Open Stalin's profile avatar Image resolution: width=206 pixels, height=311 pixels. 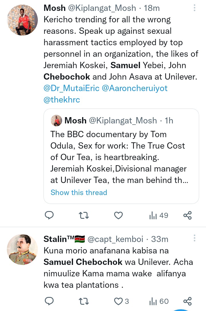pyautogui.click(x=22, y=249)
